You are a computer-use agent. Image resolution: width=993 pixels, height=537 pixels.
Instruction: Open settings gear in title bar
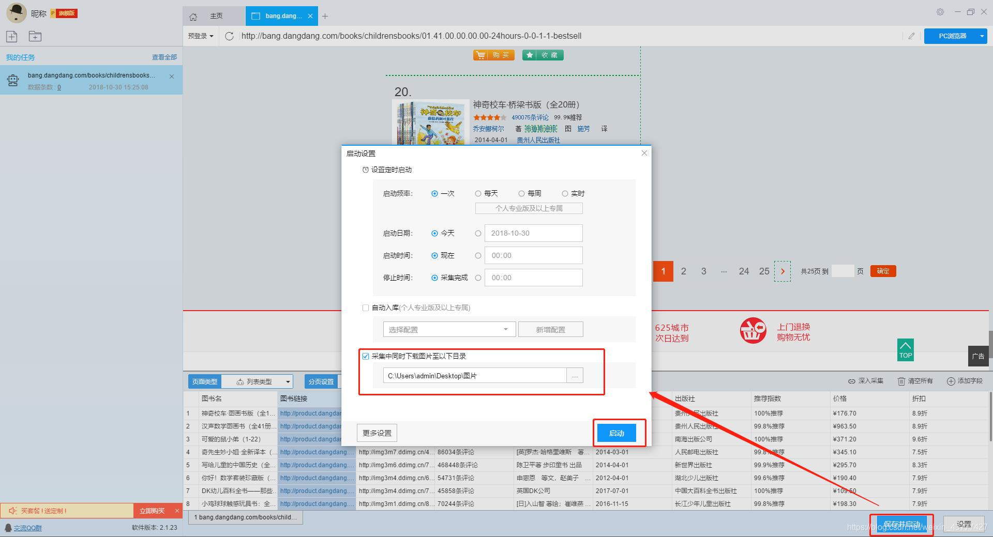(x=940, y=12)
